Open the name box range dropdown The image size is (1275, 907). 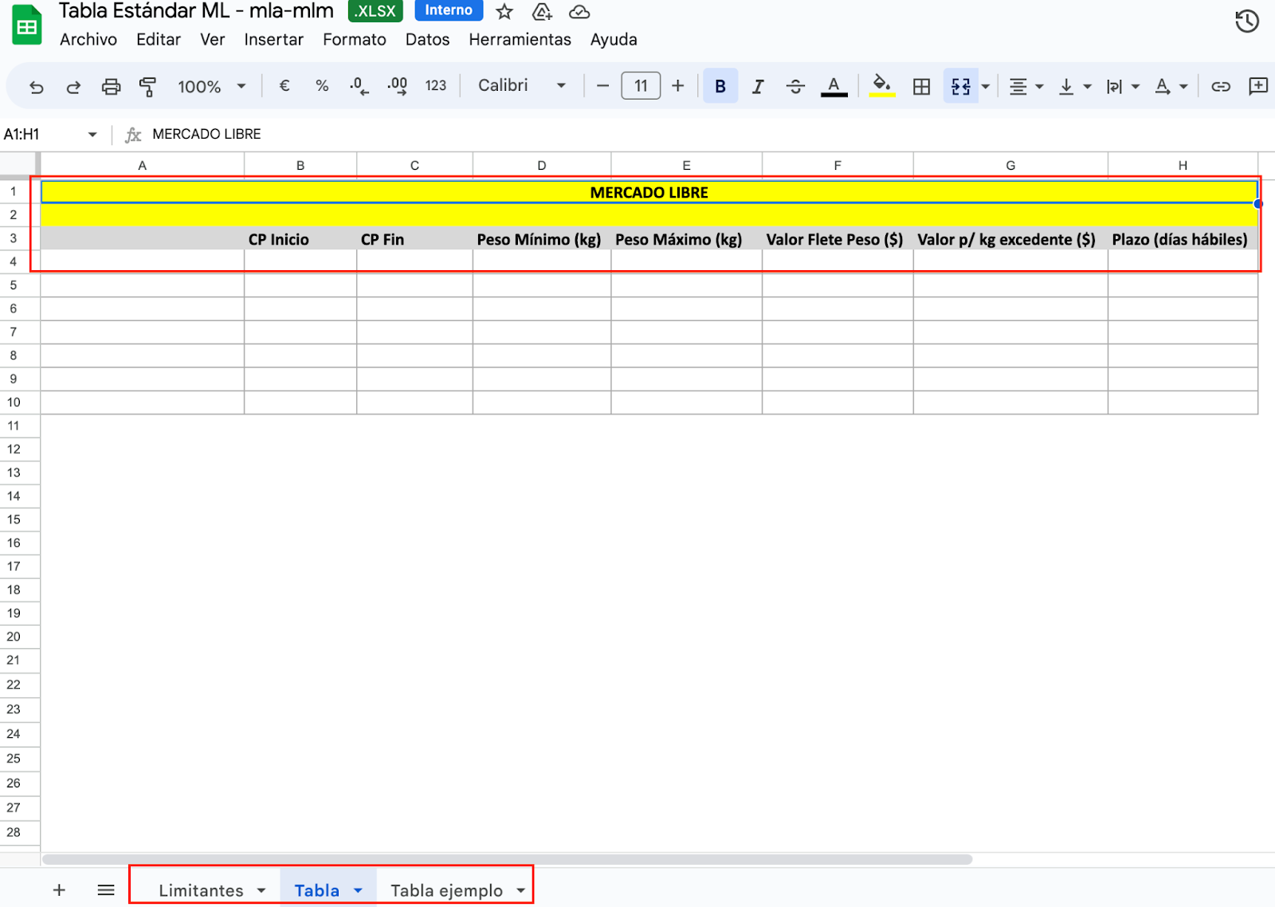pos(92,134)
